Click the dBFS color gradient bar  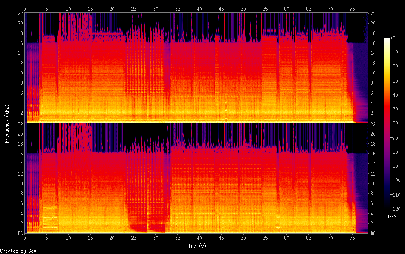tap(387, 123)
